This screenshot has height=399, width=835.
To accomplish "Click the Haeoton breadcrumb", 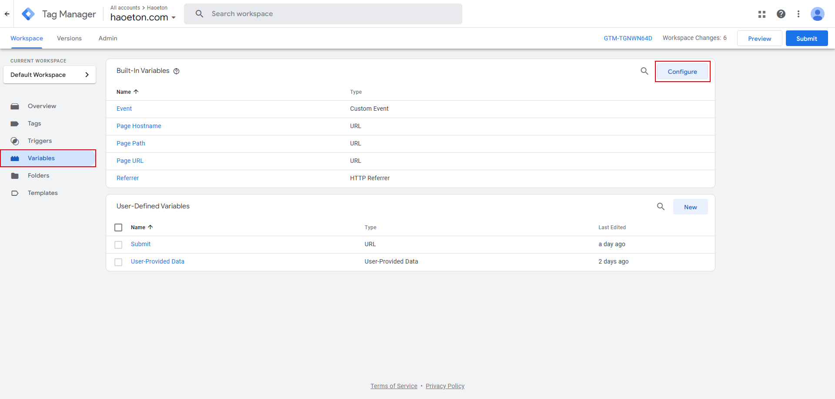I will pyautogui.click(x=157, y=8).
